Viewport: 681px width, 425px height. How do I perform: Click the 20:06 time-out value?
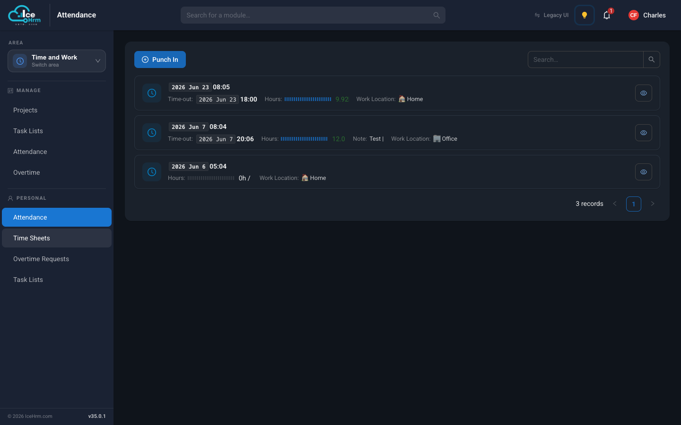coord(245,139)
